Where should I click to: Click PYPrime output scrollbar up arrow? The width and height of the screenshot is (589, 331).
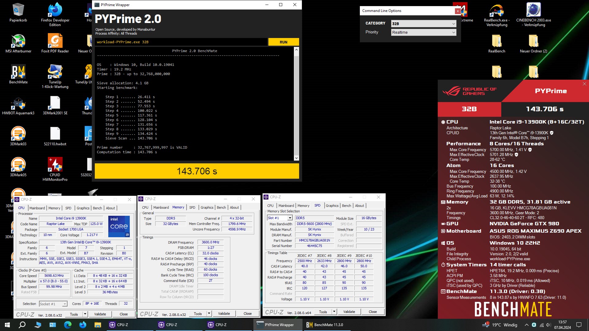coord(296,49)
